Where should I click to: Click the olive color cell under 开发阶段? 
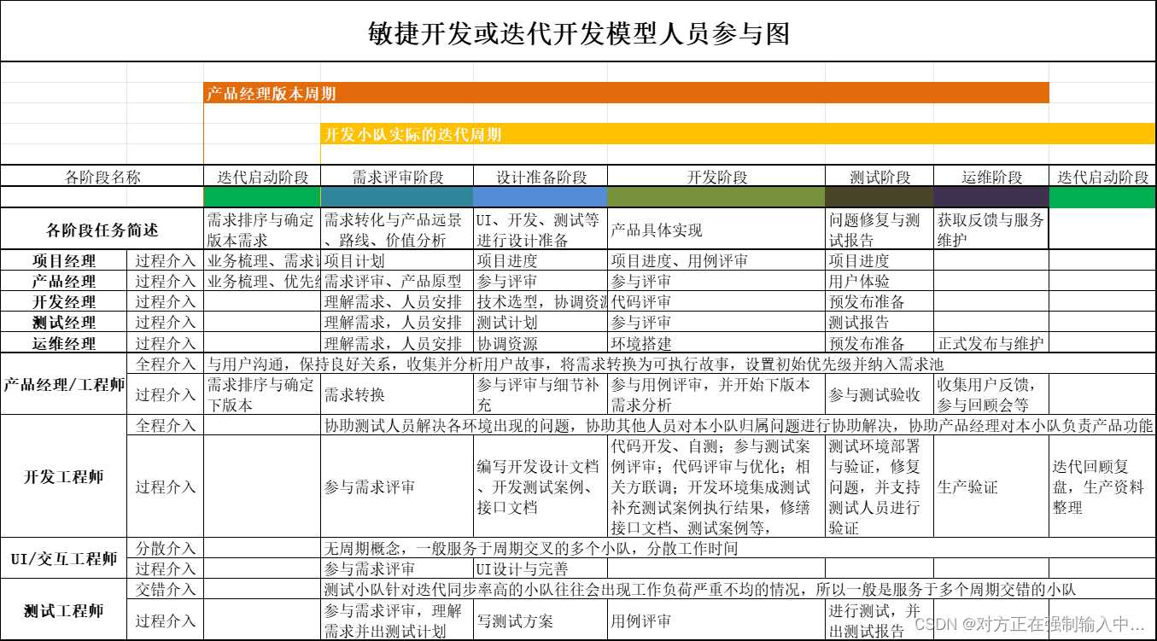click(717, 196)
